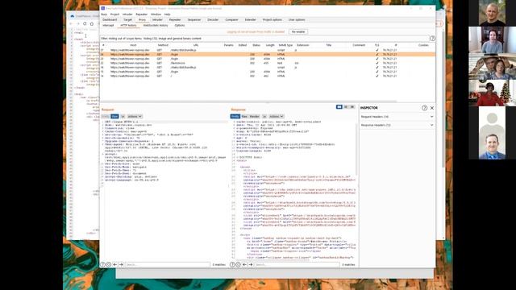Select history row 22 with /favicon.ico

coord(267,63)
